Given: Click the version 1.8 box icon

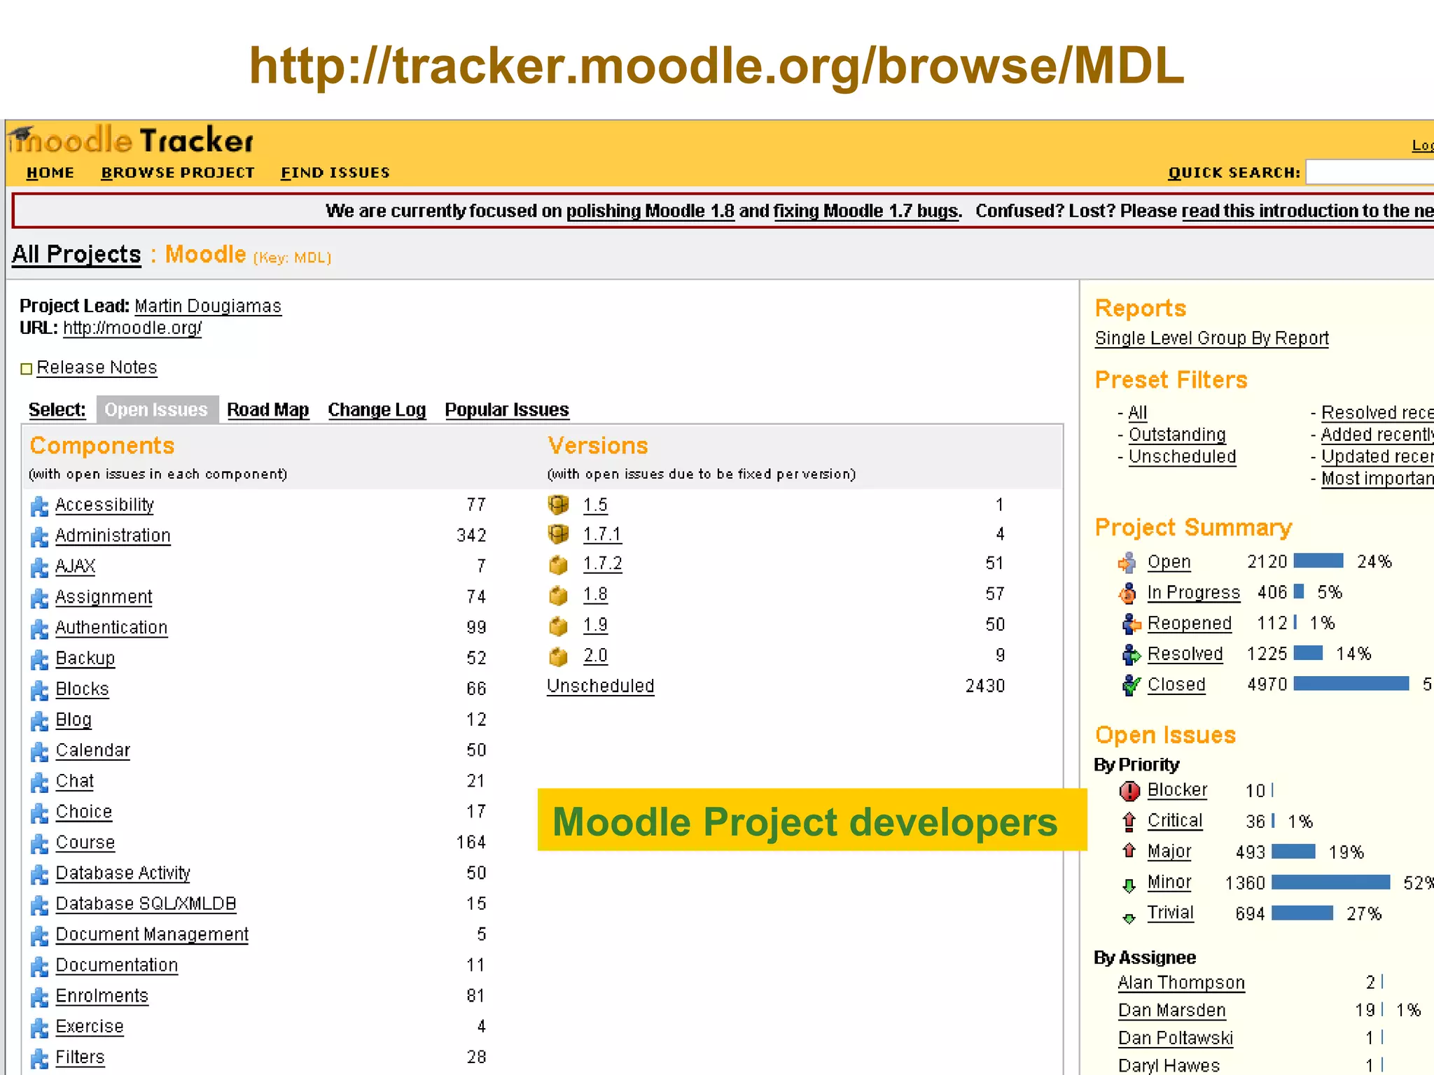Looking at the screenshot, I should 558,595.
